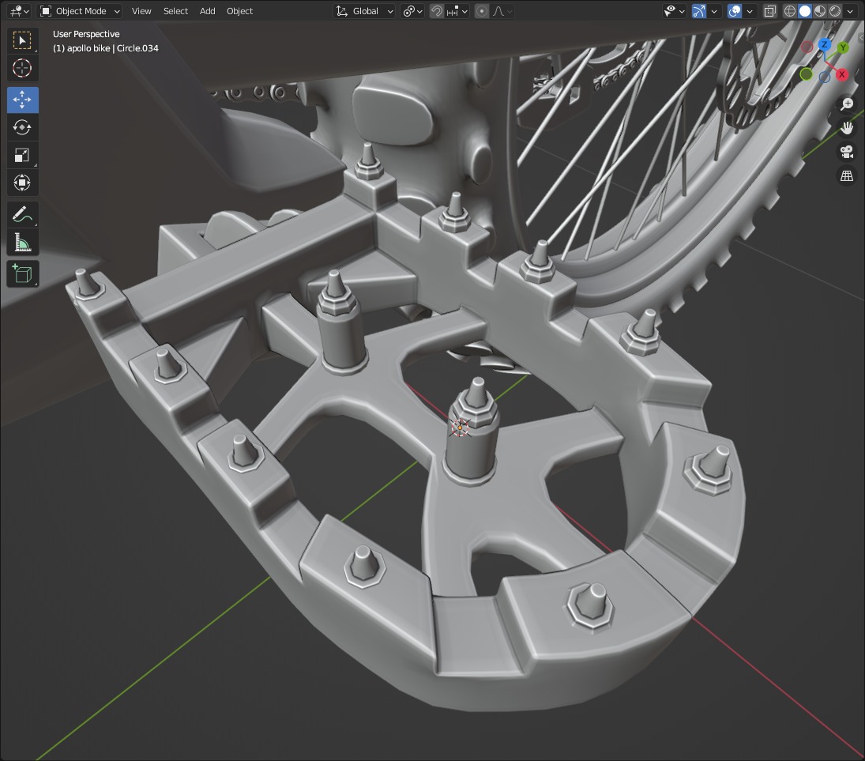Open the visibility and selectability filter dropdown
865x761 pixels.
tap(674, 11)
